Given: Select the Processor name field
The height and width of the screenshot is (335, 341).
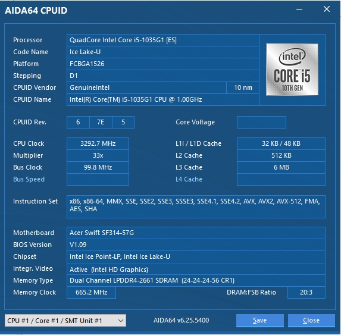Looking at the screenshot, I should [x=163, y=40].
